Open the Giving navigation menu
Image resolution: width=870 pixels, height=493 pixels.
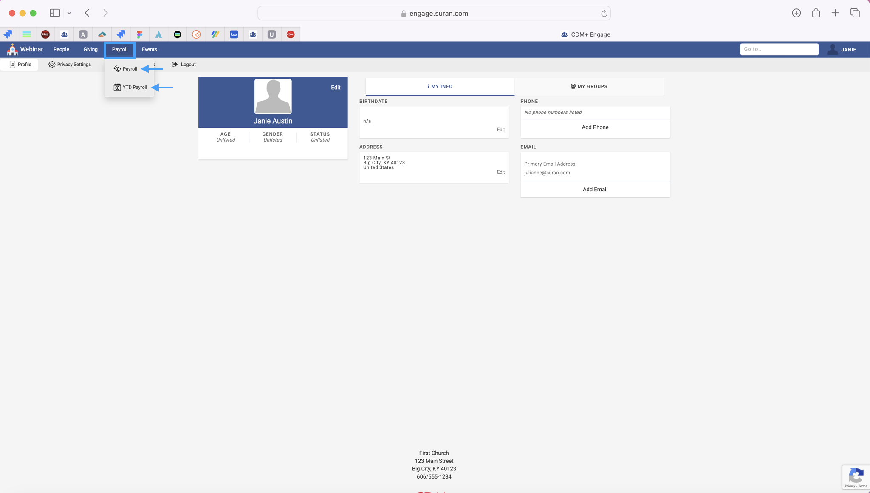(90, 49)
